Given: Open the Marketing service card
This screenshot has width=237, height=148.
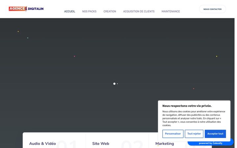Looking at the screenshot, I should (165, 143).
